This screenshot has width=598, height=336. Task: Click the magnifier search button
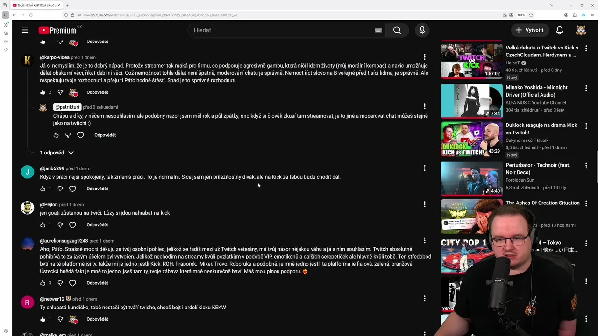397,30
